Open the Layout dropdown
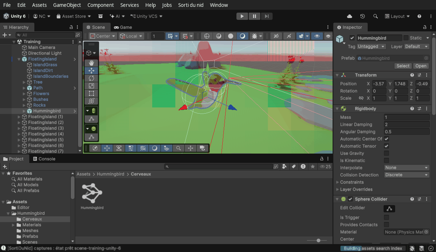Viewport: 436px width, 252px height. (397, 16)
